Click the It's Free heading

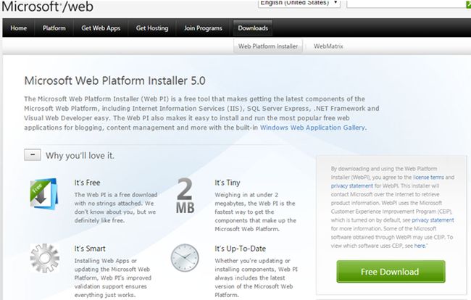[88, 183]
